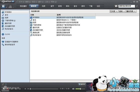Click the media library search field

coord(126,6)
